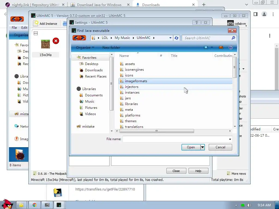279x209 pixels.
Task: Select Music library in navigation pane
Action: point(89,102)
